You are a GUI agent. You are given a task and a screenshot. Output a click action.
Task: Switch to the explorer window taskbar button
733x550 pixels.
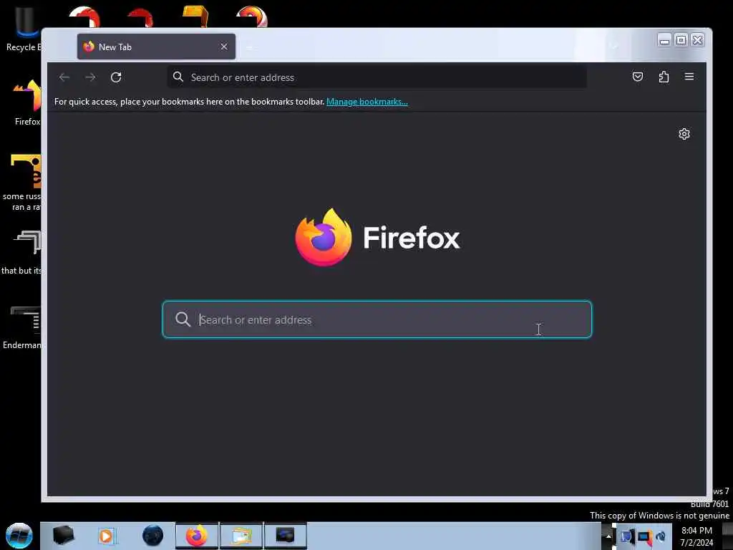click(241, 536)
